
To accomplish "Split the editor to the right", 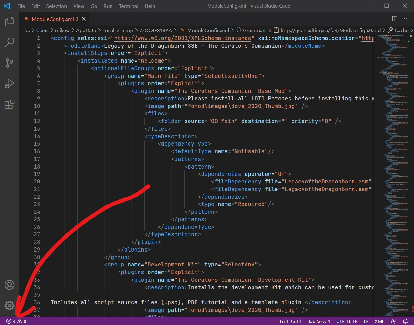I will (395, 19).
